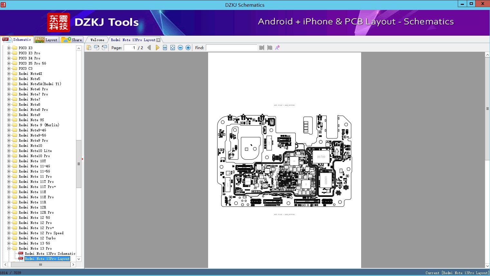
Task: Expand the Redmi Note4X folder
Action: [x=9, y=74]
